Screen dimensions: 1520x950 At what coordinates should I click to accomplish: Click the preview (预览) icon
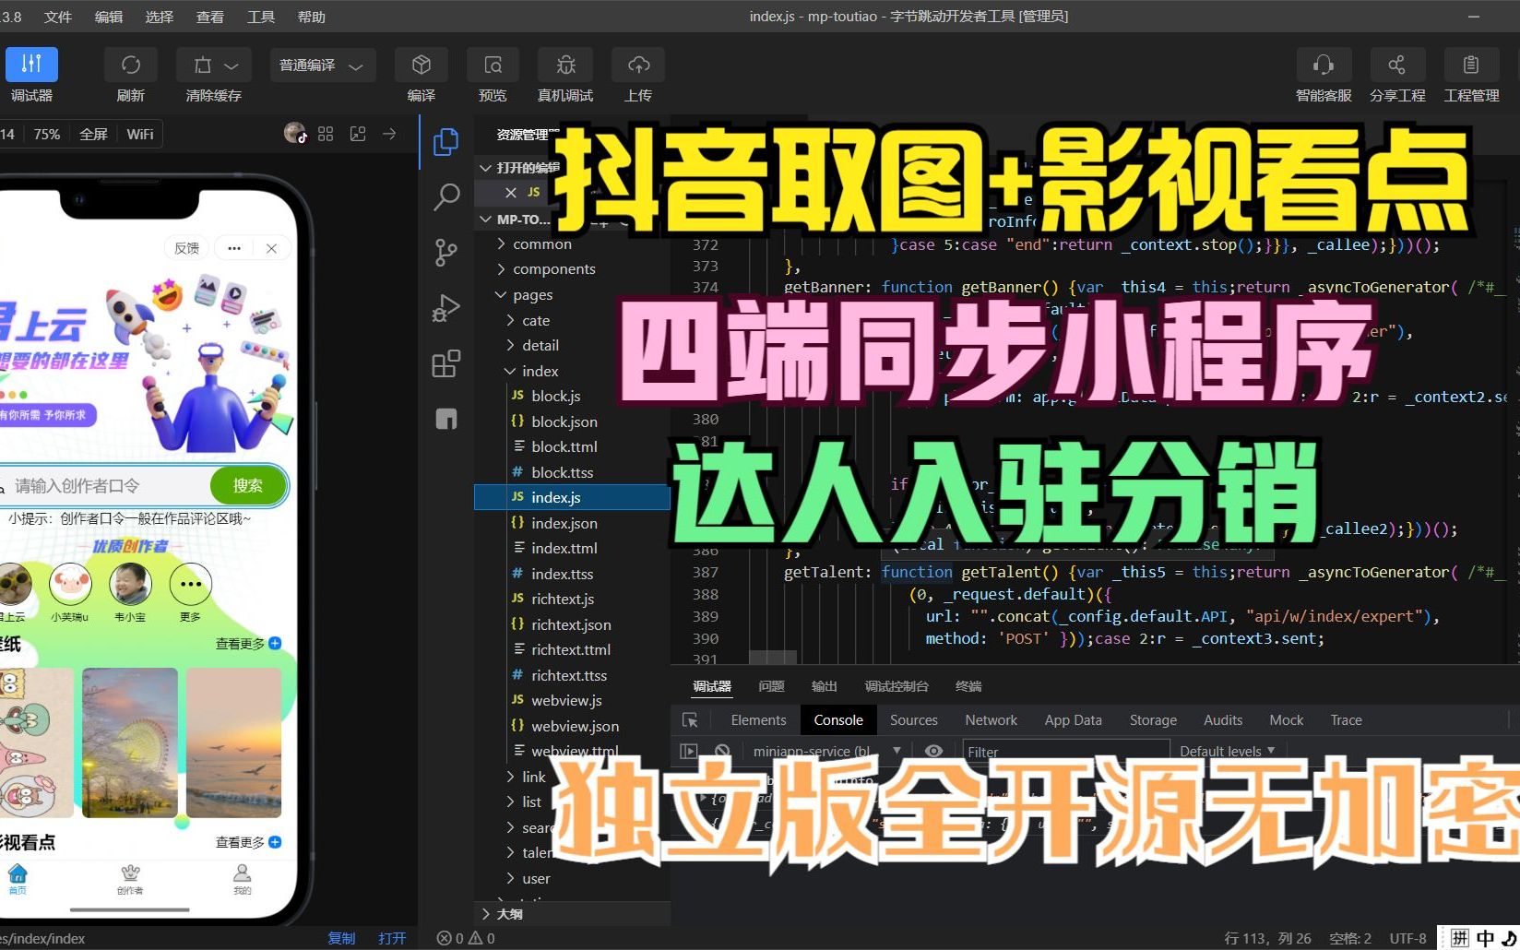pos(493,65)
